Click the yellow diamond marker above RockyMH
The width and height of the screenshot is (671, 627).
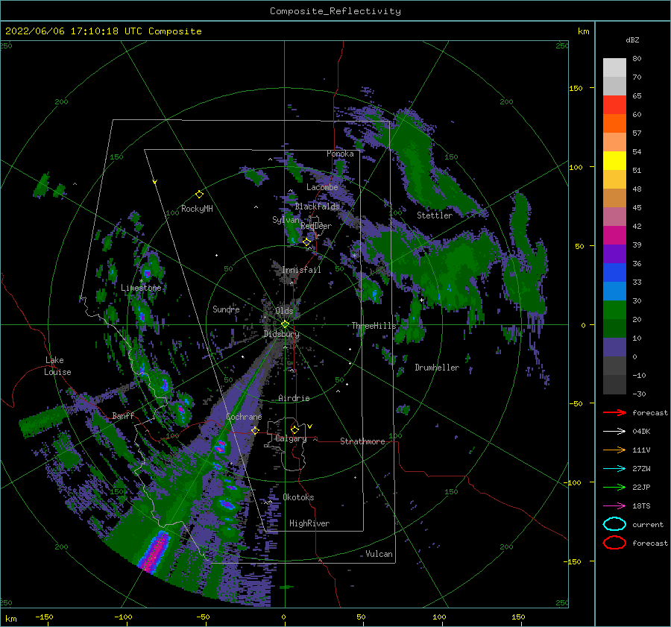pyautogui.click(x=199, y=195)
